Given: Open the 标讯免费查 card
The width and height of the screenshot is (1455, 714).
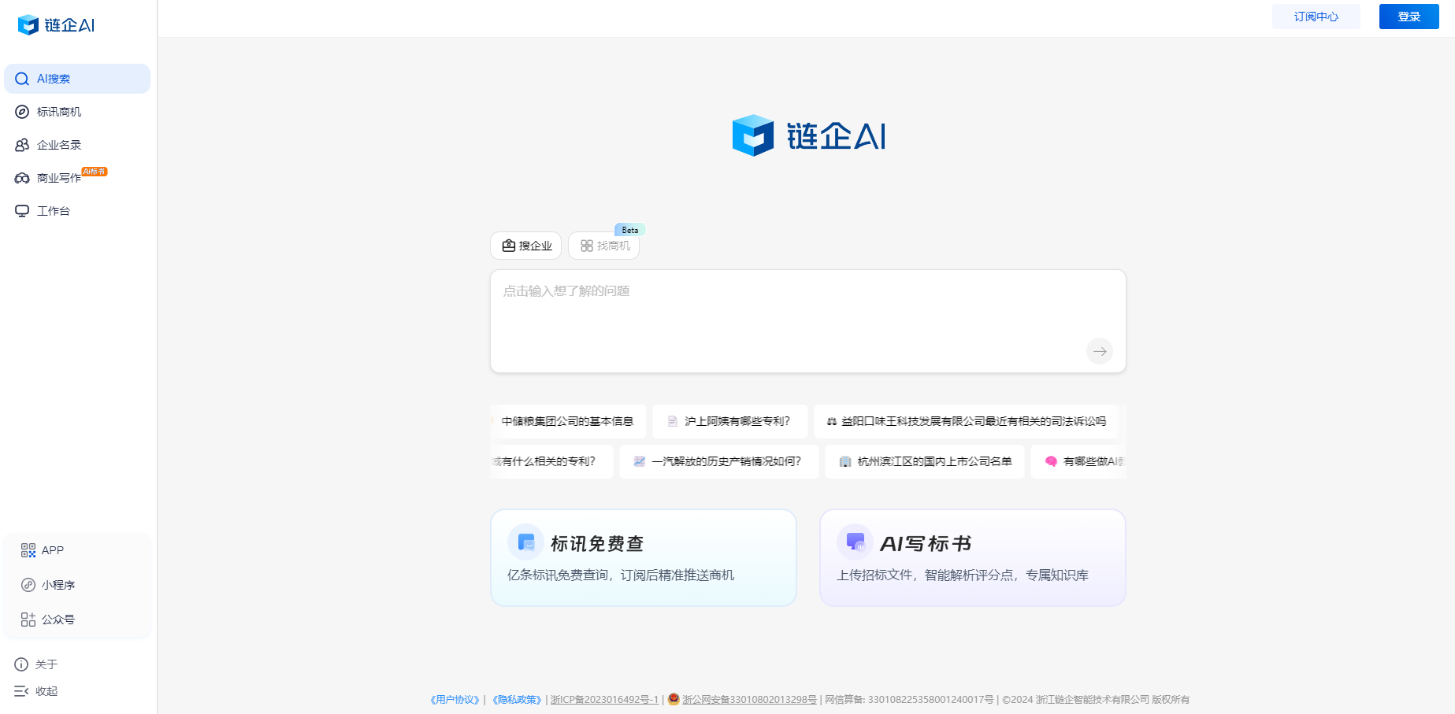Looking at the screenshot, I should pos(644,557).
